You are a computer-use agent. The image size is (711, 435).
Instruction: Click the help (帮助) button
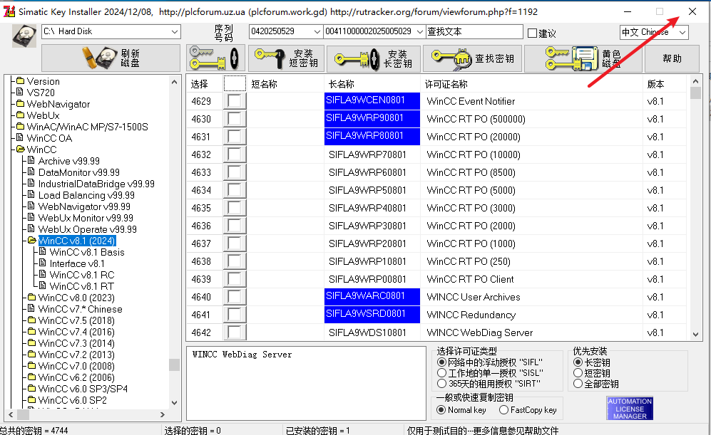672,58
